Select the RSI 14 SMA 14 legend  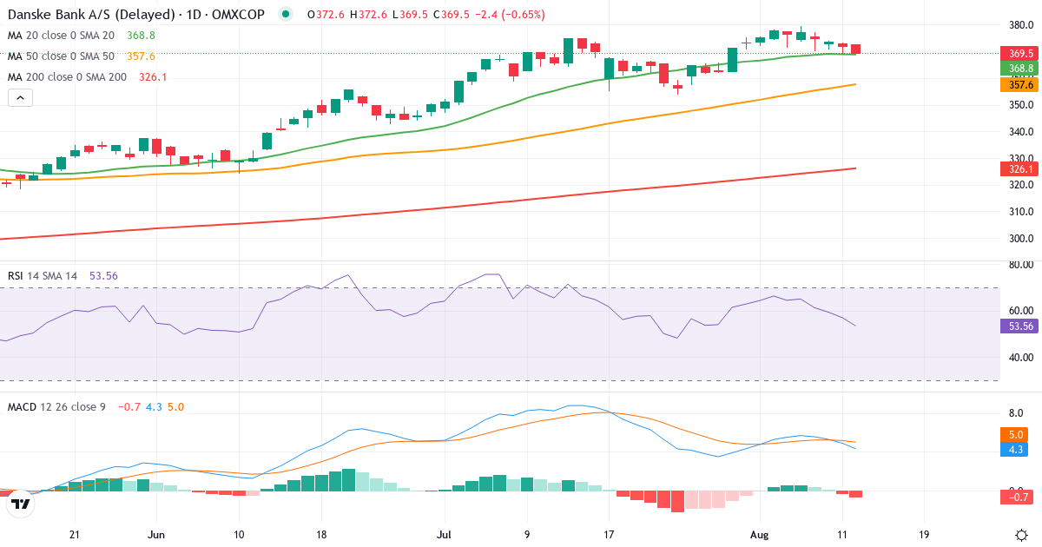click(x=43, y=275)
